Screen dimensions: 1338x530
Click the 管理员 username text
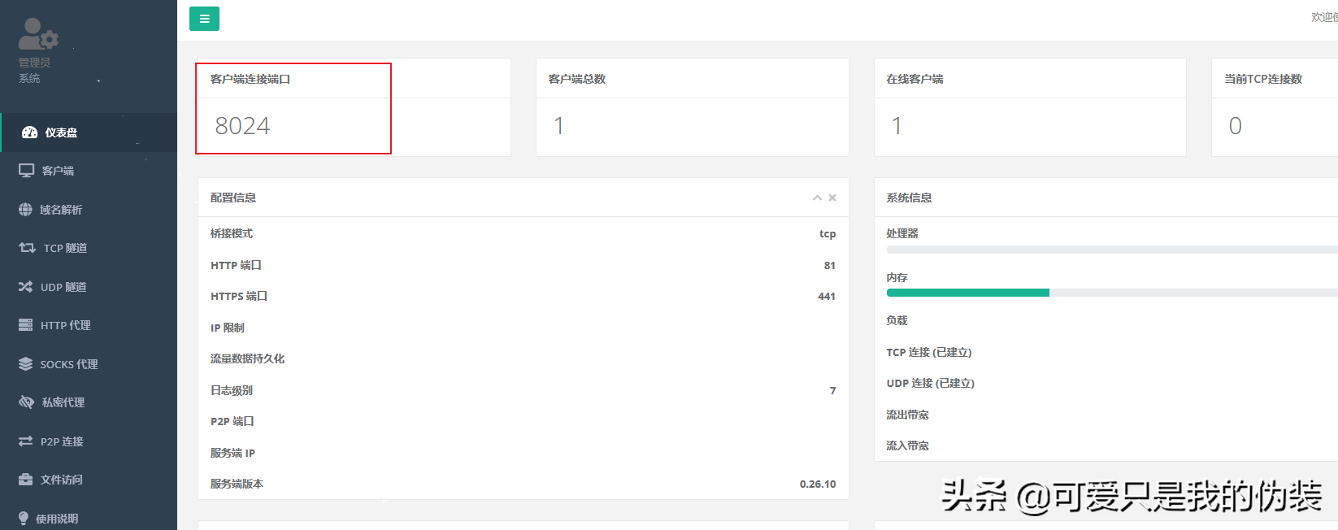tap(34, 63)
